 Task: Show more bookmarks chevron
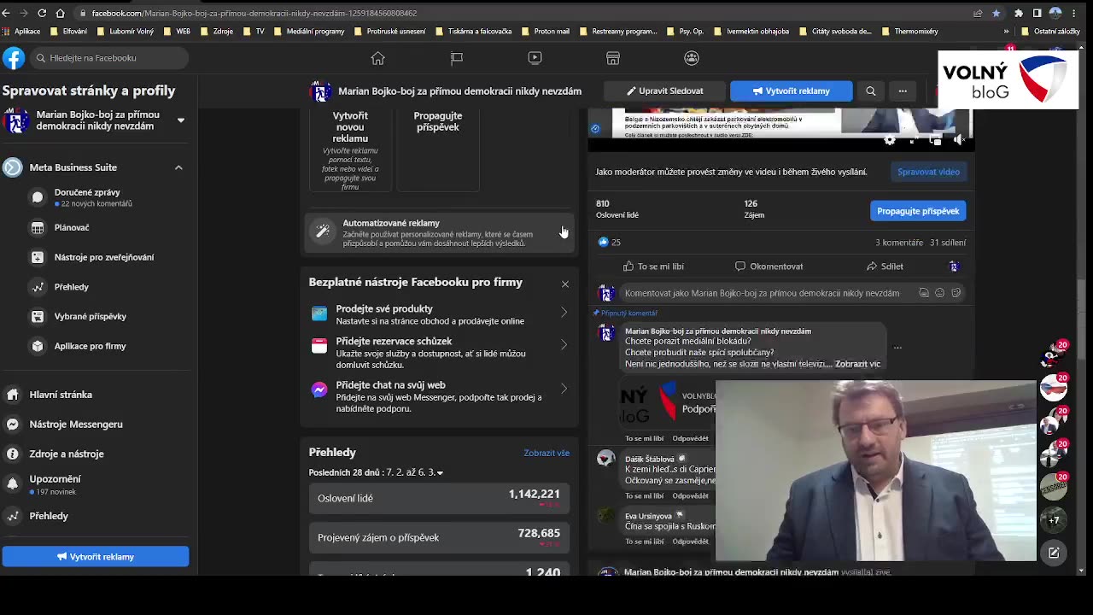pos(1006,32)
